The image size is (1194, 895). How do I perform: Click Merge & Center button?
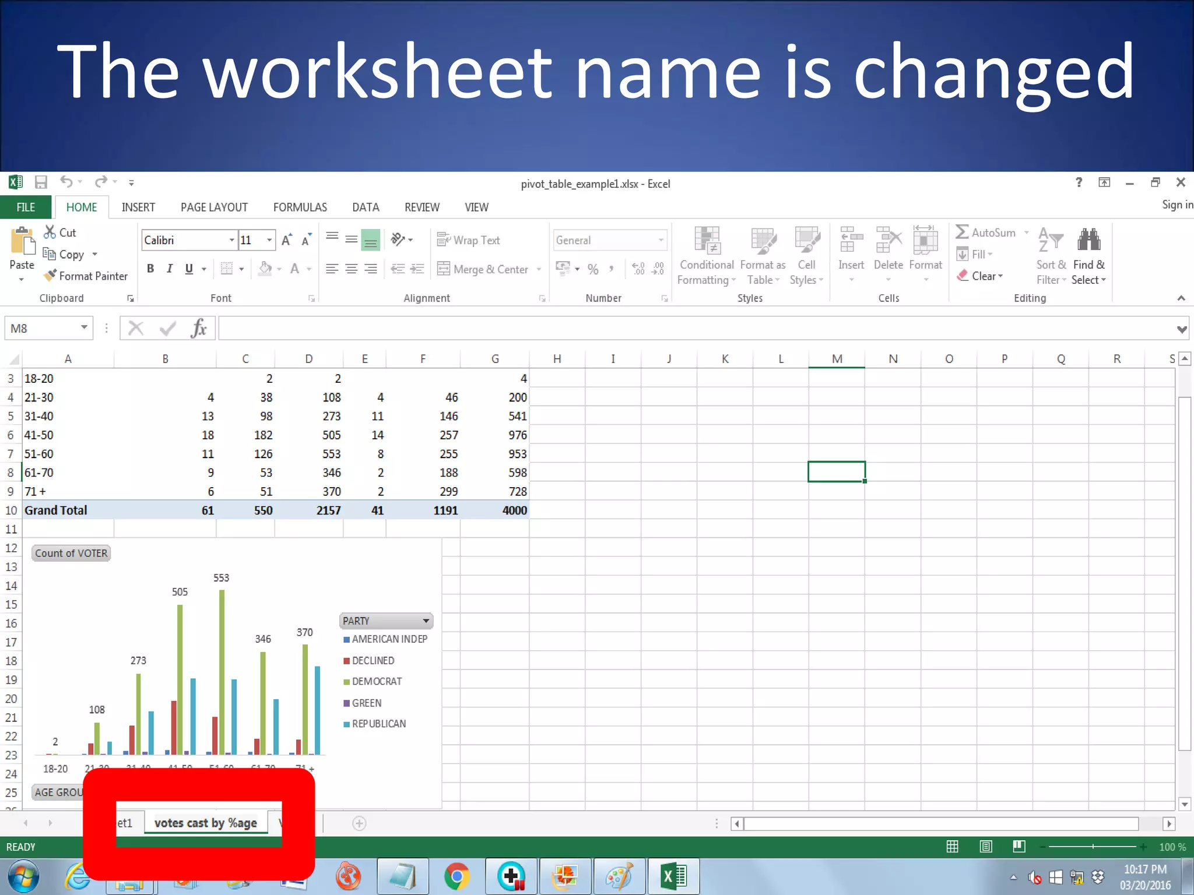pos(483,269)
